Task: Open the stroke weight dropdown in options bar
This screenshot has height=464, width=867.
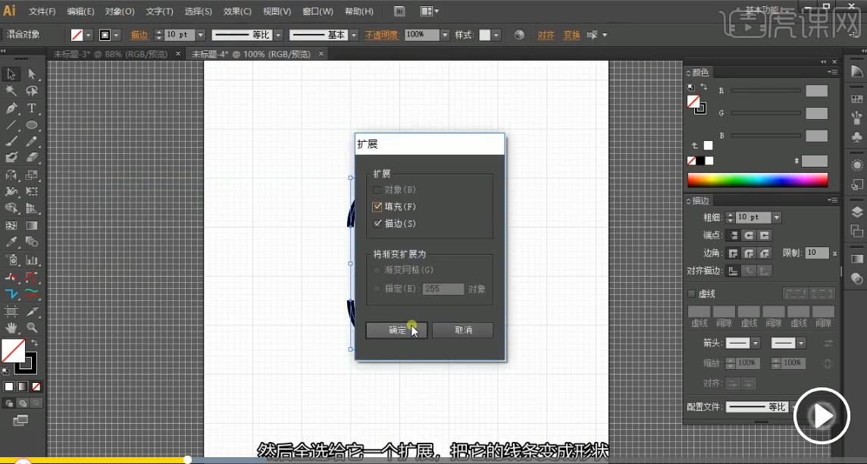Action: [x=200, y=35]
